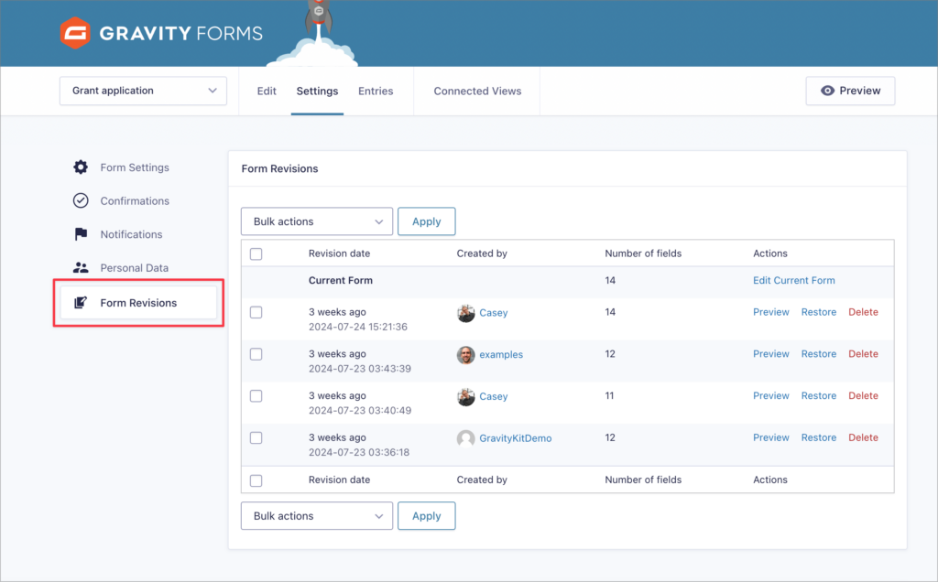938x582 pixels.
Task: Open the Grant application form switcher dropdown
Action: tap(143, 91)
